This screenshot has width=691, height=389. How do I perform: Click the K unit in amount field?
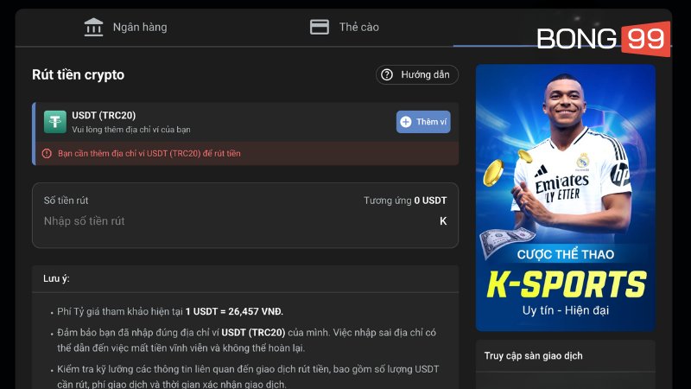pyautogui.click(x=443, y=221)
